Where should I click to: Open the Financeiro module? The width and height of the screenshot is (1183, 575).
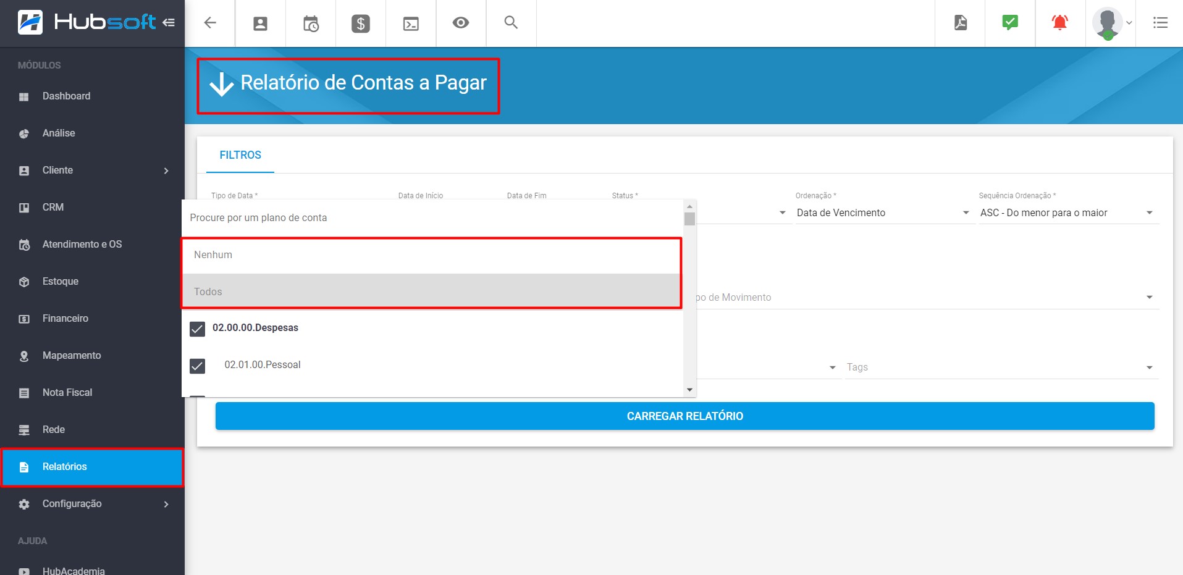93,319
